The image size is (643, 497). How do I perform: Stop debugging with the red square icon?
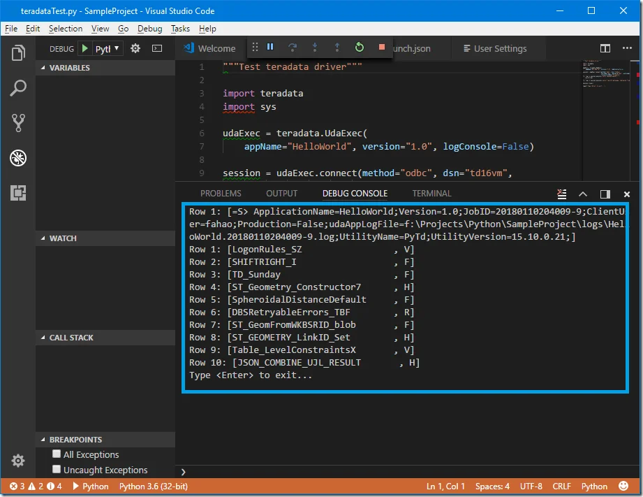coord(381,48)
